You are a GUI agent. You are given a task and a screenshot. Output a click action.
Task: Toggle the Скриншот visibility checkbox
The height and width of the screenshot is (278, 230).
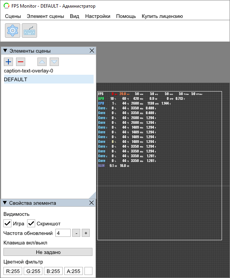[31, 223]
